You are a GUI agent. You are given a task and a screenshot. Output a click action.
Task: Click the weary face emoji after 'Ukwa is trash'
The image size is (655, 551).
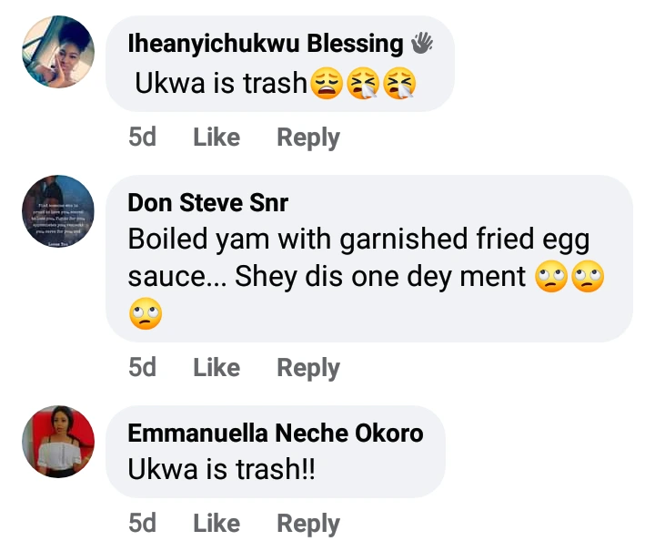(x=326, y=84)
